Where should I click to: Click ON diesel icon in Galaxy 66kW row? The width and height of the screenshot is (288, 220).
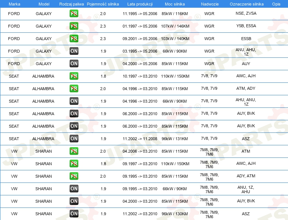coord(74,51)
